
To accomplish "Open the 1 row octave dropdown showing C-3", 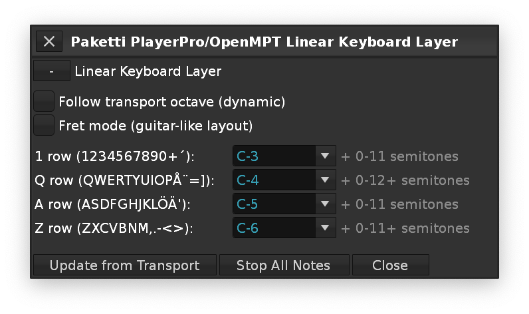I will (284, 157).
